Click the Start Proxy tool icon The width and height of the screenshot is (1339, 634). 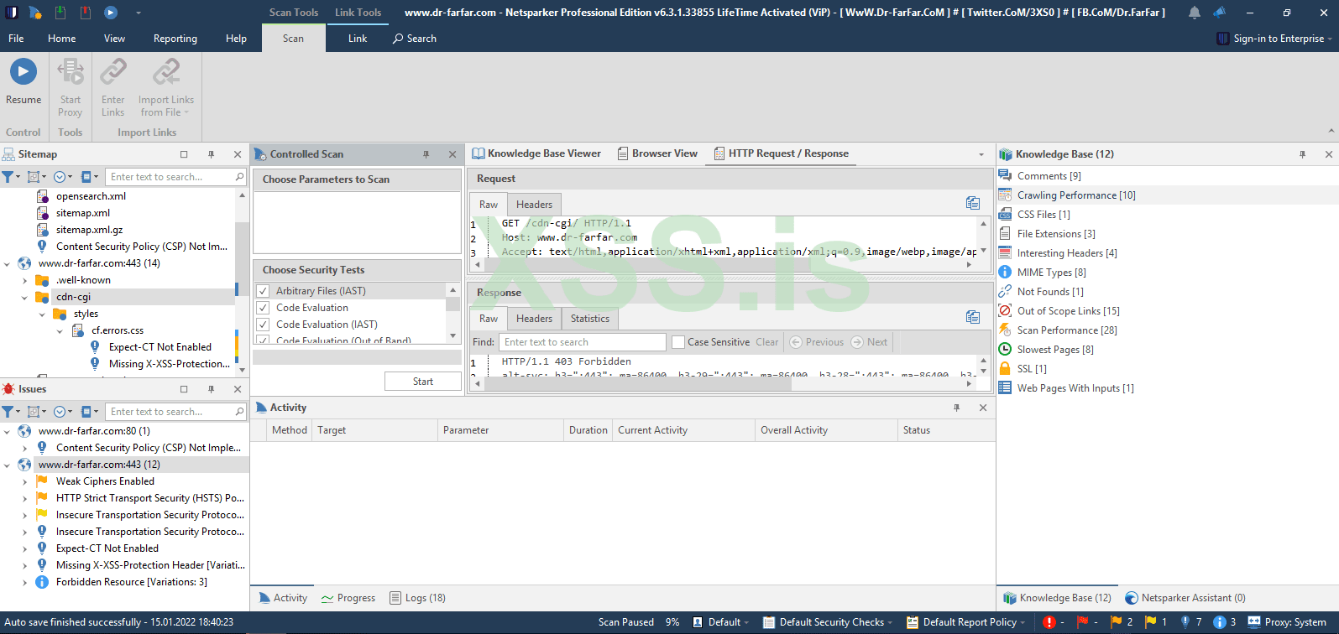click(71, 72)
